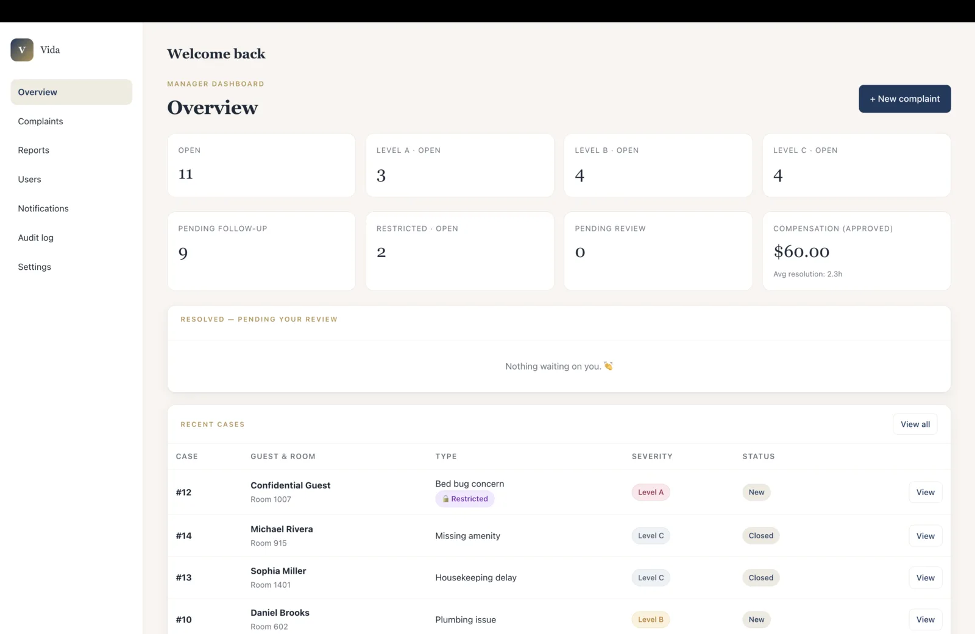Screen dimensions: 975x634
Task: Click the Restricted · Open card
Action: point(459,251)
